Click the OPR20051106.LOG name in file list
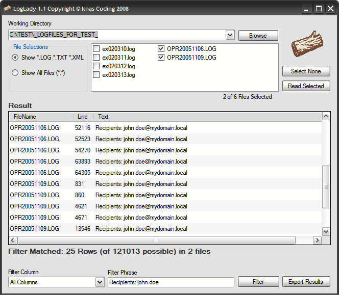The image size is (339, 295). pos(191,49)
